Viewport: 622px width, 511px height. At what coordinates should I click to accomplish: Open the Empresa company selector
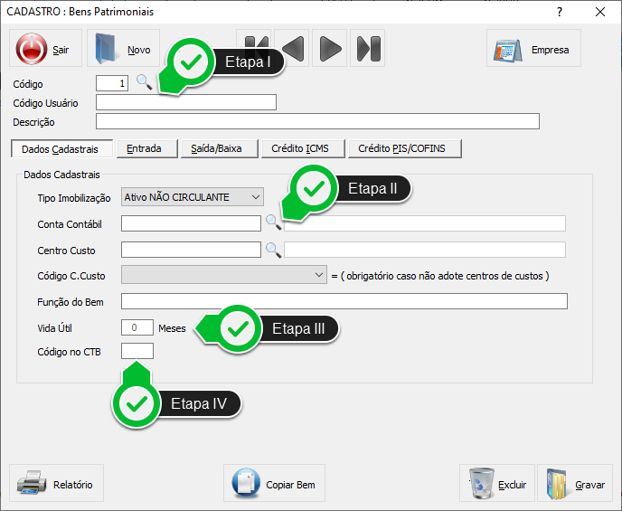(533, 49)
